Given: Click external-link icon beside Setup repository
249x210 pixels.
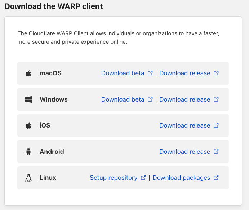Looking at the screenshot, I should click(143, 178).
